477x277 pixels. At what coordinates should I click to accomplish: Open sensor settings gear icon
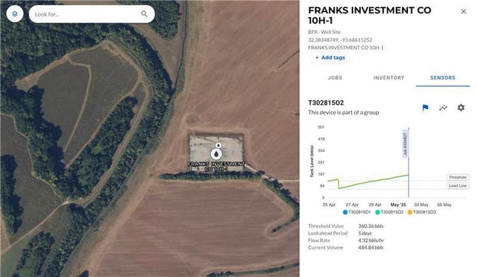pyautogui.click(x=461, y=108)
